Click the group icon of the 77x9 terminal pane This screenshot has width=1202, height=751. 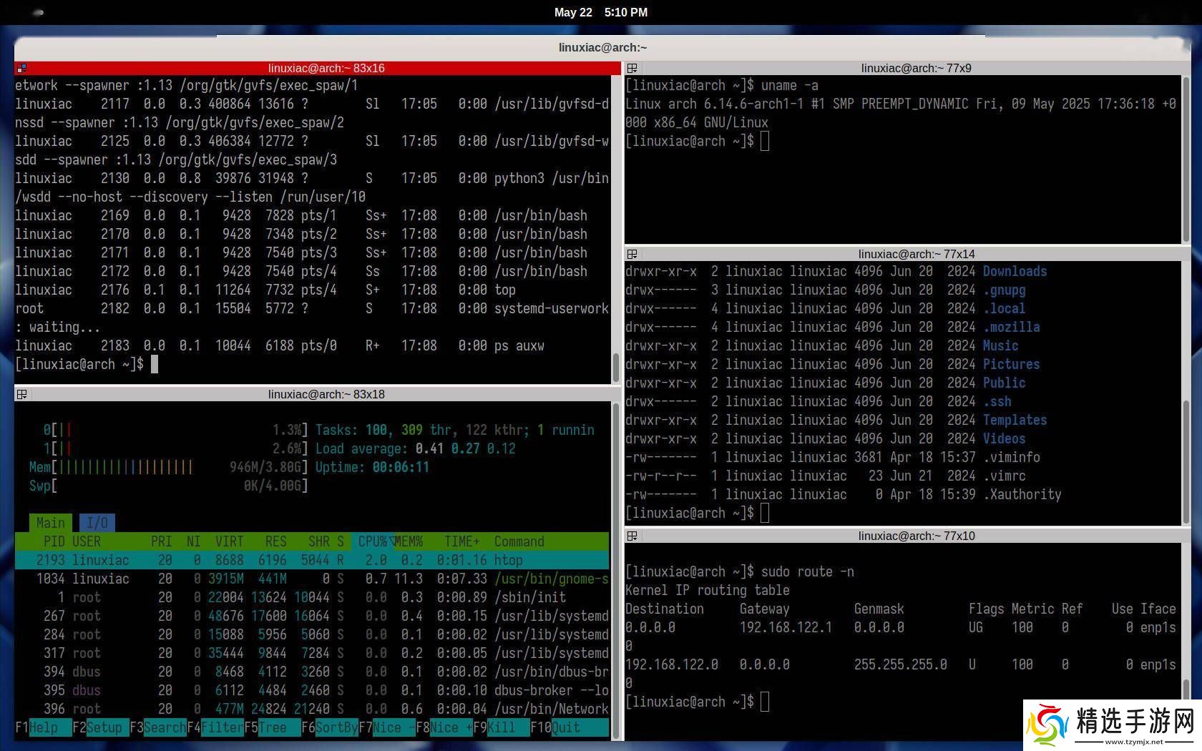coord(632,69)
